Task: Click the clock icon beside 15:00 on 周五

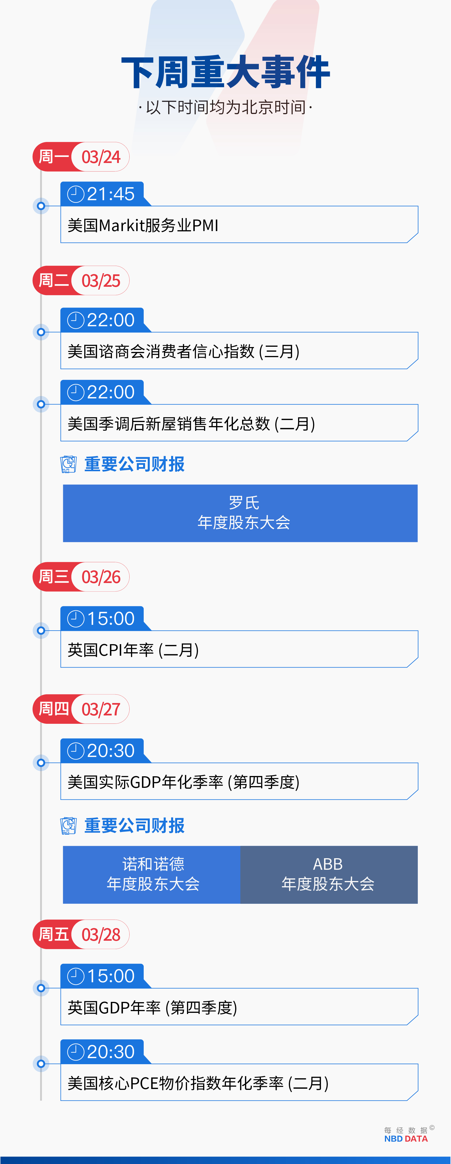Action: (x=76, y=976)
